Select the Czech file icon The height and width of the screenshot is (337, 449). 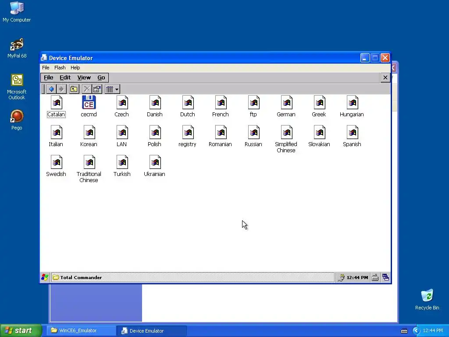(x=122, y=103)
